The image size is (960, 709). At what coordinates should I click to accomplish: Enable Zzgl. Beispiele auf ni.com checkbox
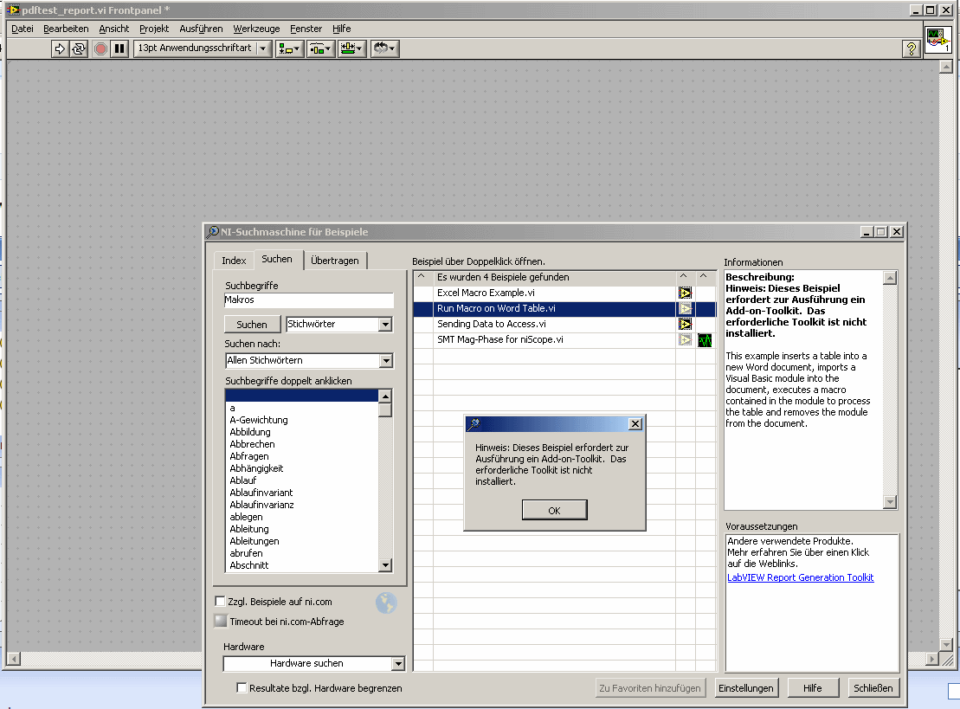(x=221, y=601)
